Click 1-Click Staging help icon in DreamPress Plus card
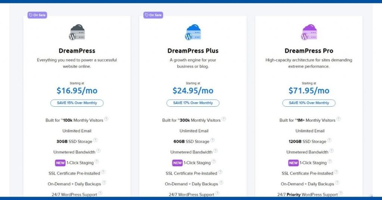The image size is (382, 200). click(214, 162)
